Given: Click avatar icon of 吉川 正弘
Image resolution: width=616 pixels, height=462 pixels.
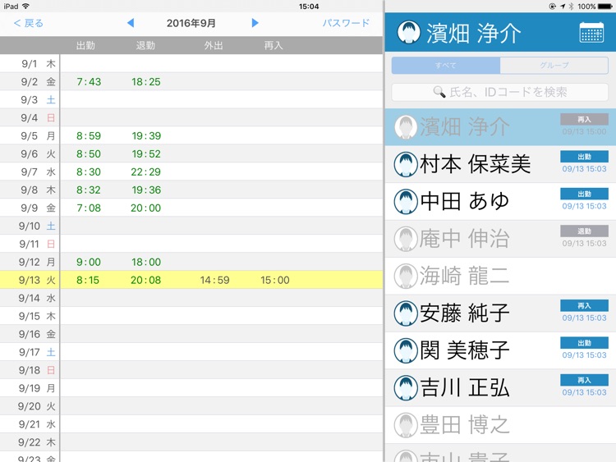Looking at the screenshot, I should [x=406, y=388].
